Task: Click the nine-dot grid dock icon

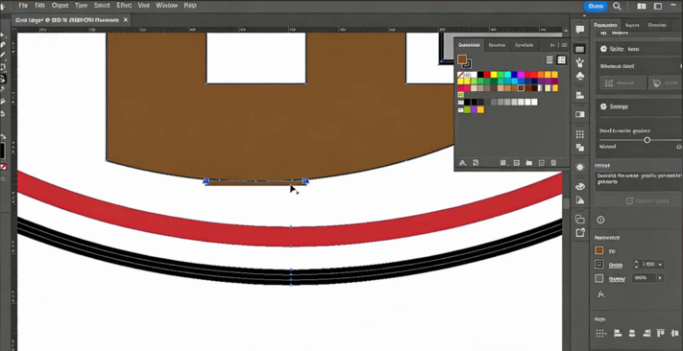Action: click(x=580, y=134)
